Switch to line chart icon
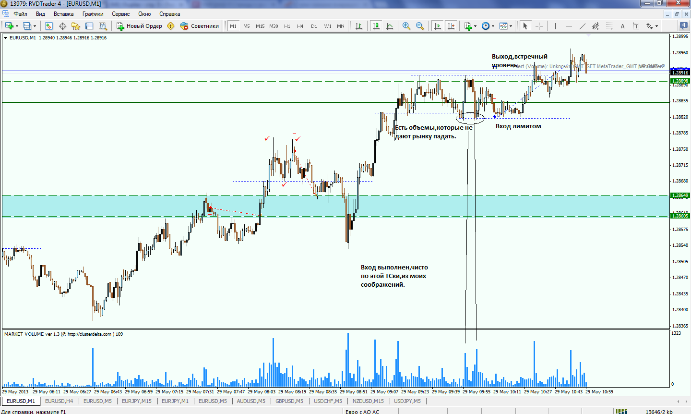 390,26
